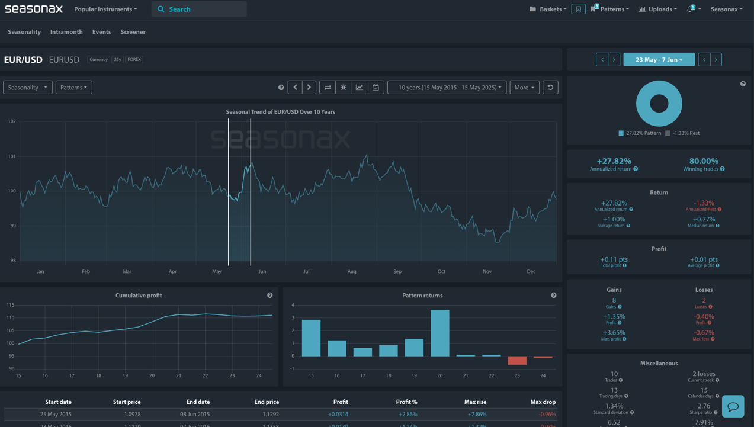754x427 pixels.
Task: Open Popular Instruments dropdown
Action: coord(105,9)
